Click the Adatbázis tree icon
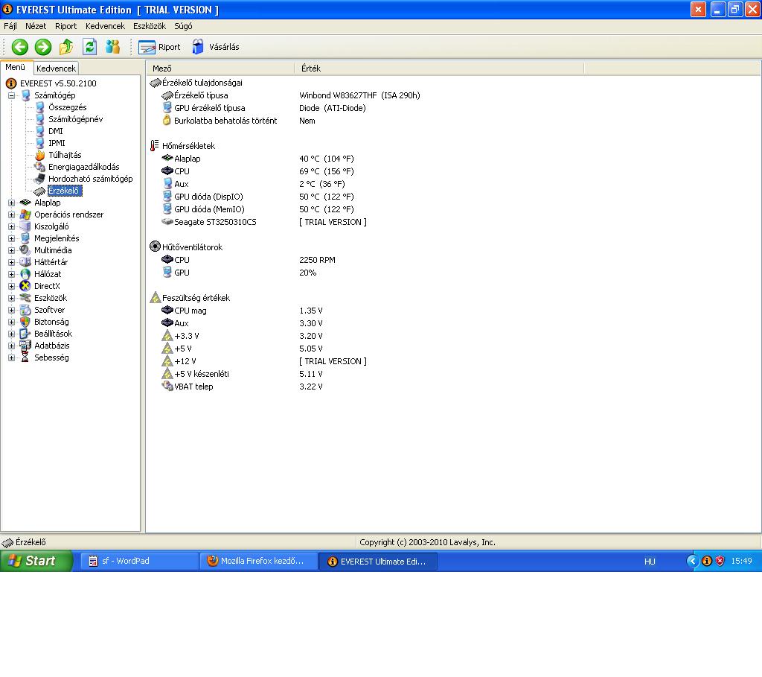This screenshot has width=762, height=677. coord(25,346)
